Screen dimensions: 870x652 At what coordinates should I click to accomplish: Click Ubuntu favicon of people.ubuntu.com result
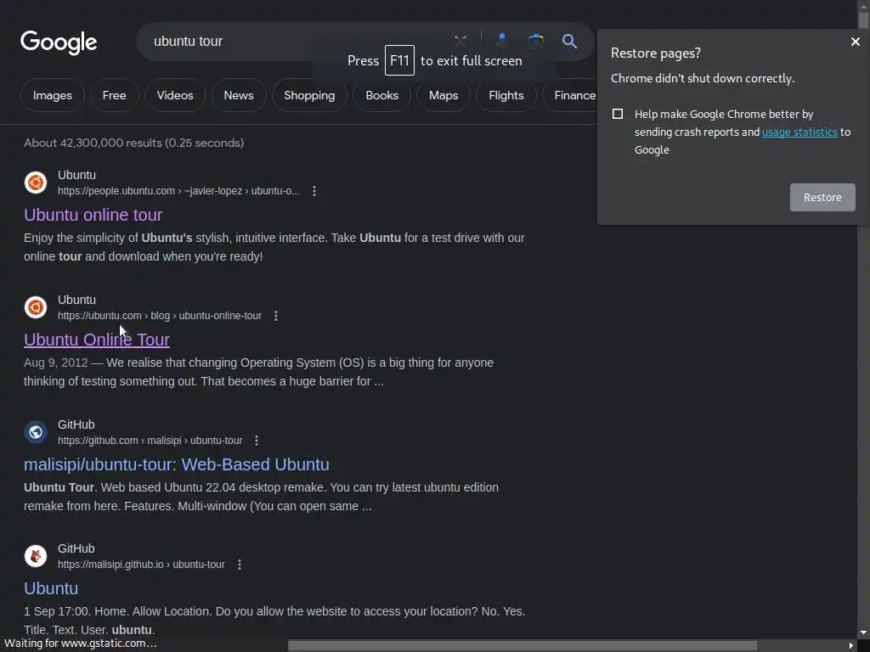point(36,183)
